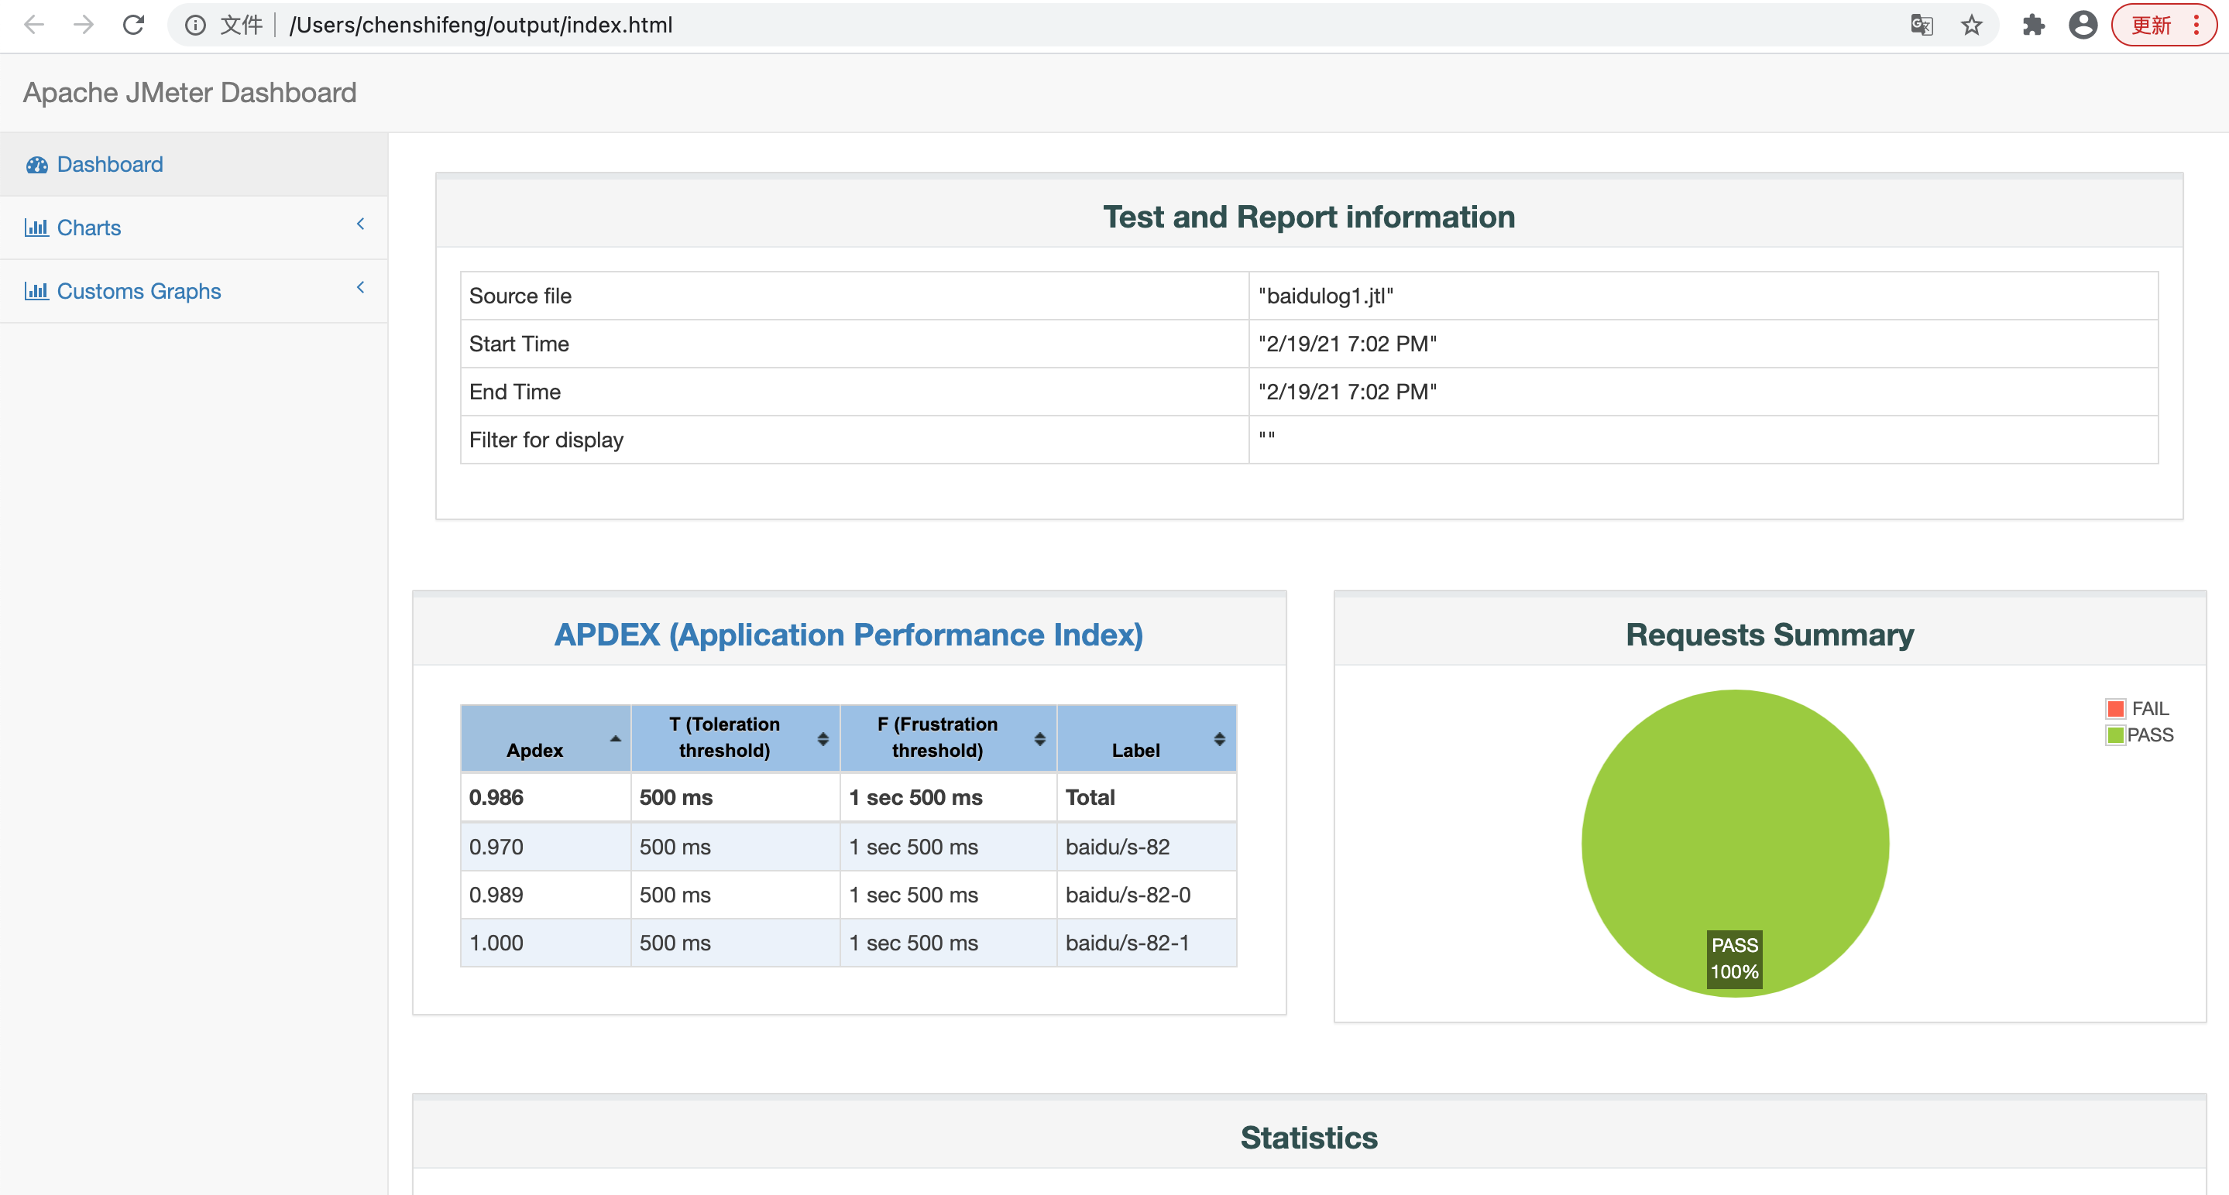
Task: Open the Chrome profile avatar
Action: [x=2083, y=25]
